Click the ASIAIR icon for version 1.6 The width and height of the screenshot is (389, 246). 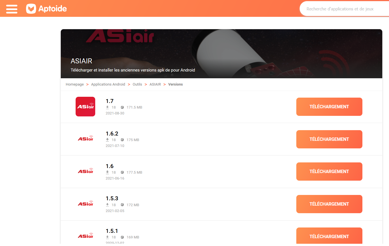click(x=85, y=171)
